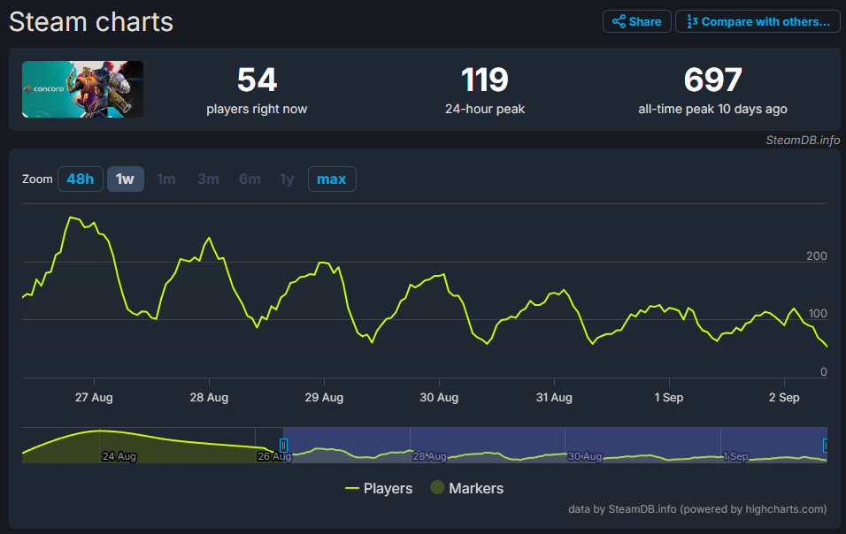This screenshot has width=846, height=534.
Task: Click the '2 Sep' x-axis label
Action: click(784, 398)
